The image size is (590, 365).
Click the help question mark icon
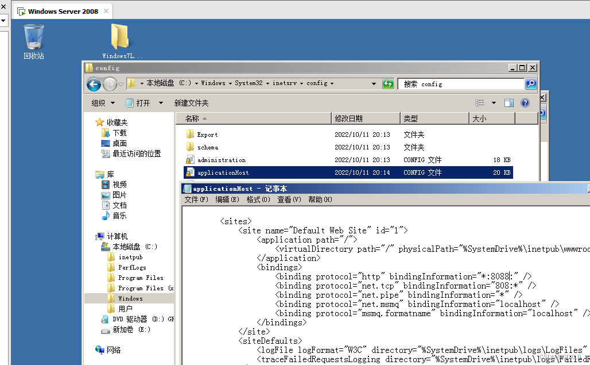point(525,103)
